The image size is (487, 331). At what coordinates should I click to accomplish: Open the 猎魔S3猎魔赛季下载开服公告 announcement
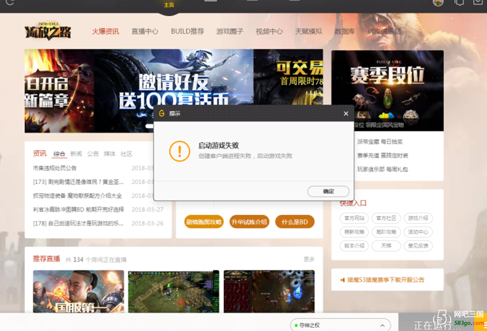click(x=386, y=280)
